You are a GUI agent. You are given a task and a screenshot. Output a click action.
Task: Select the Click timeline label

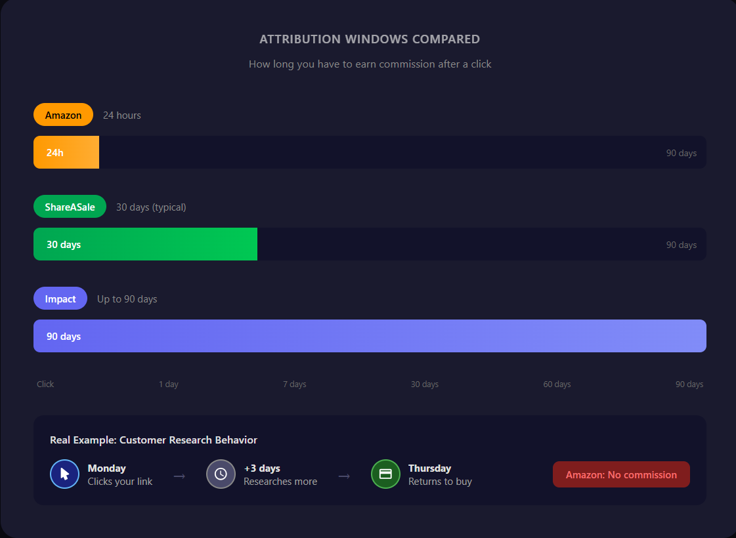pos(45,384)
